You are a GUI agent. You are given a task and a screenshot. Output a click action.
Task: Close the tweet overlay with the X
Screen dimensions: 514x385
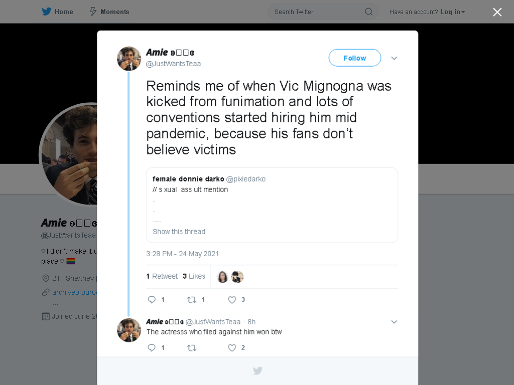coord(497,12)
